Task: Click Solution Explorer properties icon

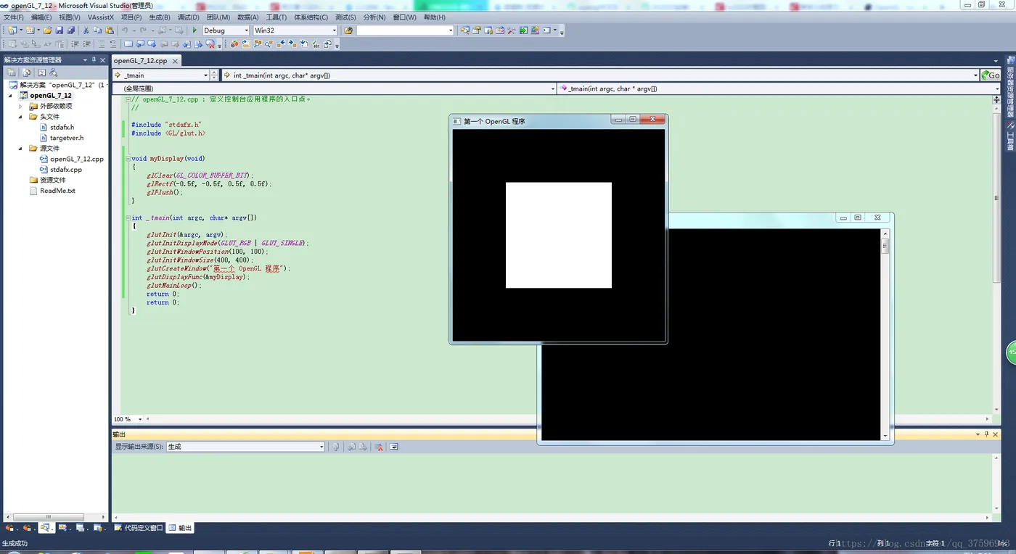Action: pos(11,73)
